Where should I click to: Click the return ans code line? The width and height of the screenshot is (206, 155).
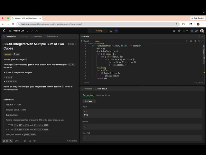click(x=102, y=78)
